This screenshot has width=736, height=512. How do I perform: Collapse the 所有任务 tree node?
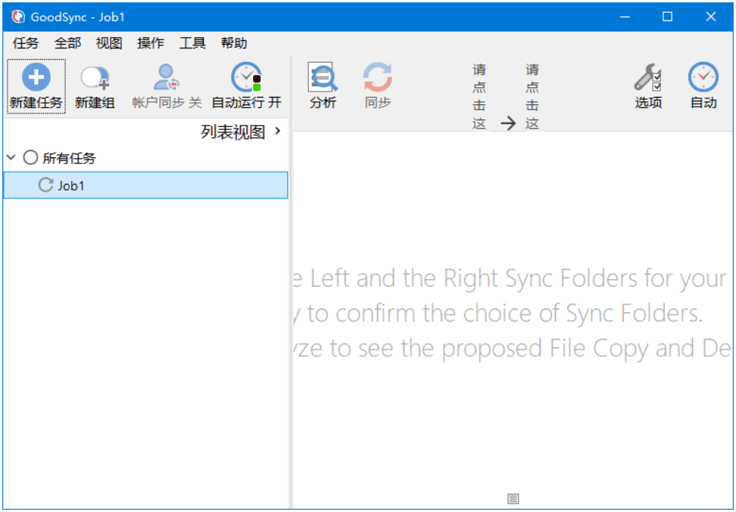pyautogui.click(x=11, y=158)
